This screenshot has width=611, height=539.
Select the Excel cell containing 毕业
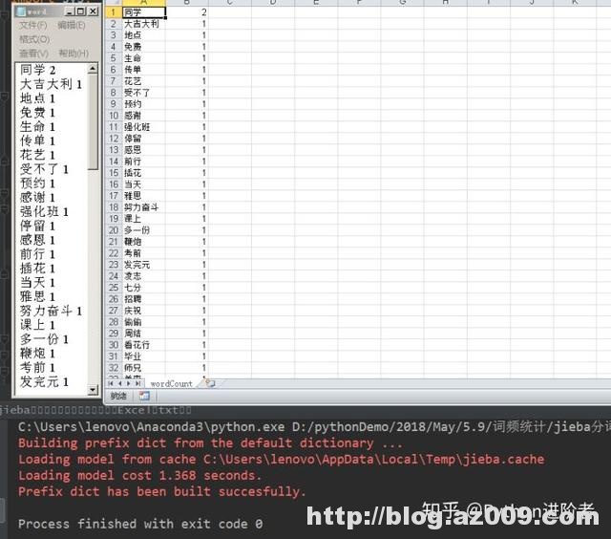[143, 356]
